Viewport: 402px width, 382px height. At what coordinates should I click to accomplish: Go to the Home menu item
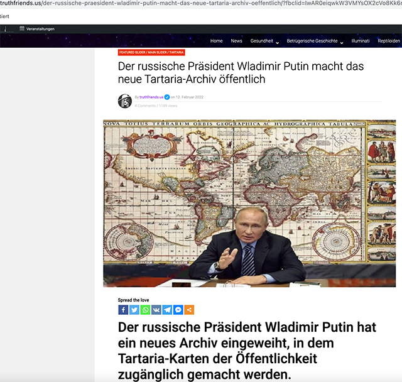click(216, 41)
